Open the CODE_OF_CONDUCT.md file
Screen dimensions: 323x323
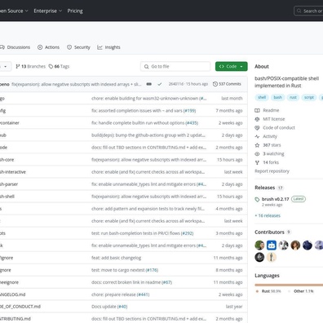20,307
